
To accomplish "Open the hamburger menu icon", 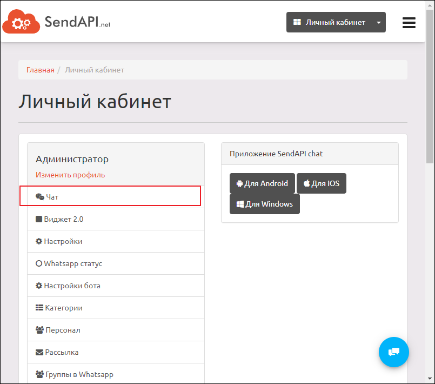I will coord(409,22).
